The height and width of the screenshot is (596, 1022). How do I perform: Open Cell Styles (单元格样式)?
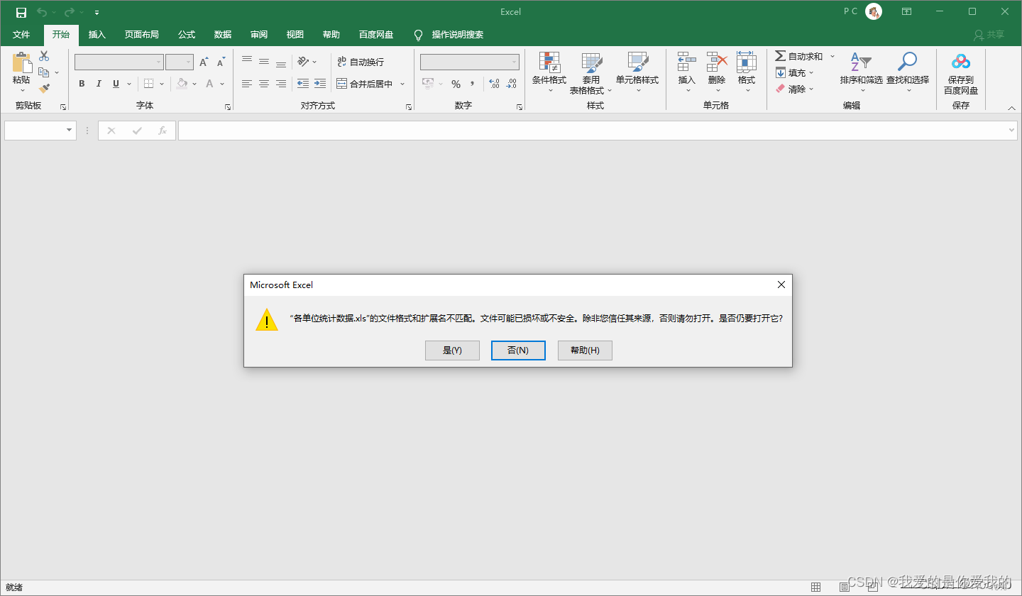[637, 73]
